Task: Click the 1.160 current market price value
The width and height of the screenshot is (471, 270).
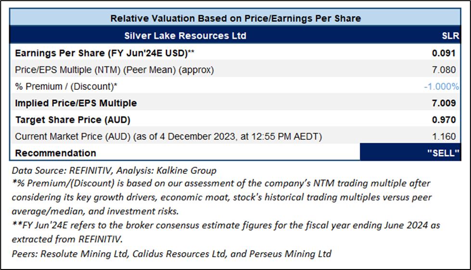Action: pyautogui.click(x=444, y=136)
